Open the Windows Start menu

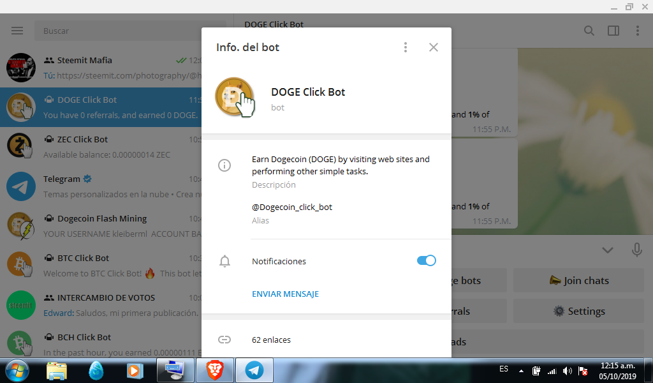tap(17, 370)
